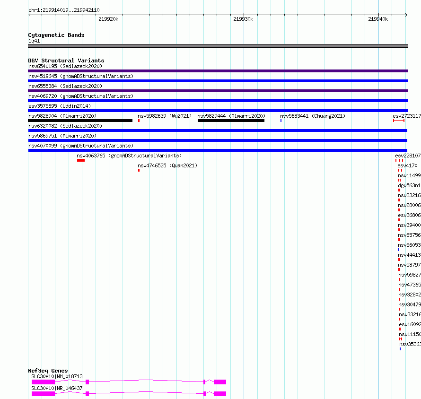Click the 1q41 cytogenetic band bar
The image size is (421, 399).
218,46
